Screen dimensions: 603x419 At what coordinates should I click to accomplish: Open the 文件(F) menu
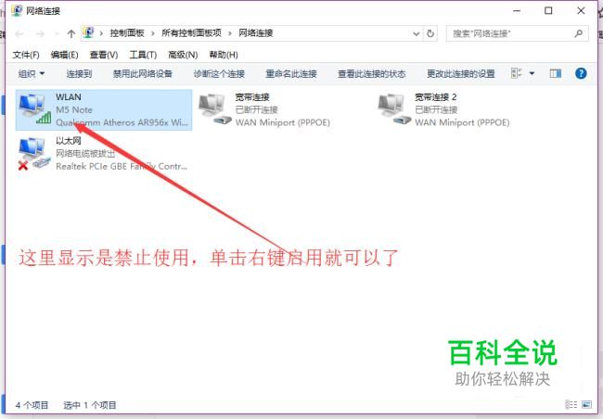26,55
